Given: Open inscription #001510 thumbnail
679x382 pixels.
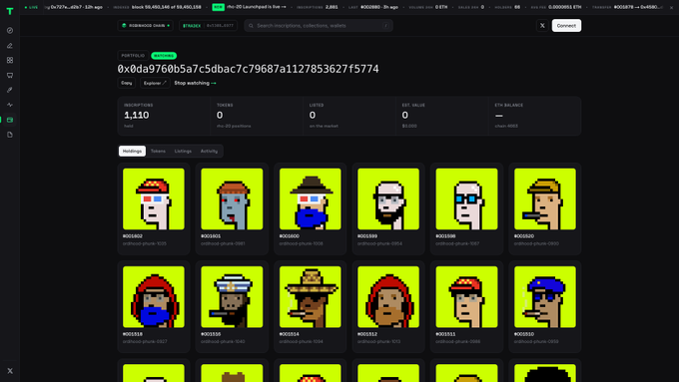Looking at the screenshot, I should pyautogui.click(x=545, y=297).
